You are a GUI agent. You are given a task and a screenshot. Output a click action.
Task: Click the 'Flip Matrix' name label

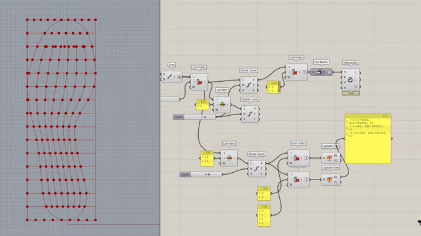321,62
